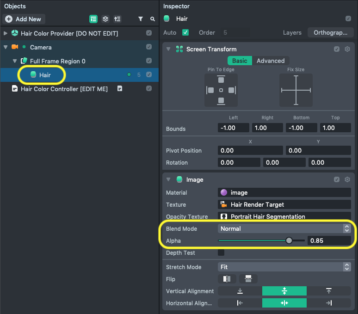Open Screen Transform settings gear
358x314 pixels.
[347, 49]
